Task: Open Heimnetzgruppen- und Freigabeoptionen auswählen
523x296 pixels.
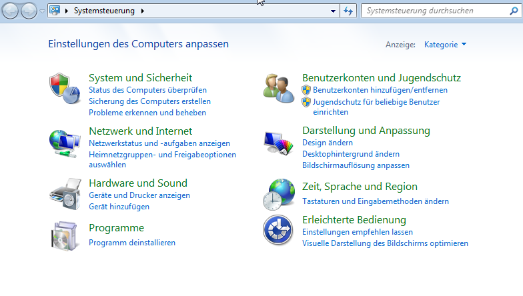Action: (x=163, y=160)
